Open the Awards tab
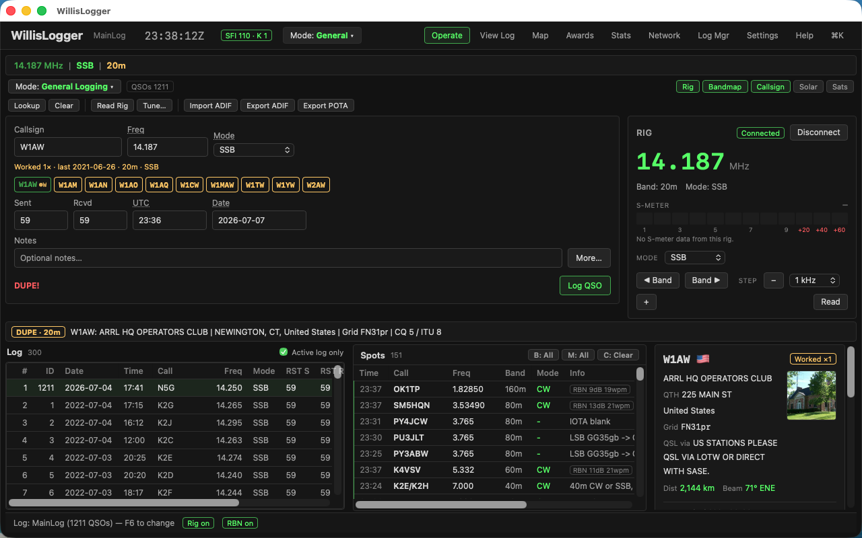This screenshot has height=538, width=862. [580, 36]
